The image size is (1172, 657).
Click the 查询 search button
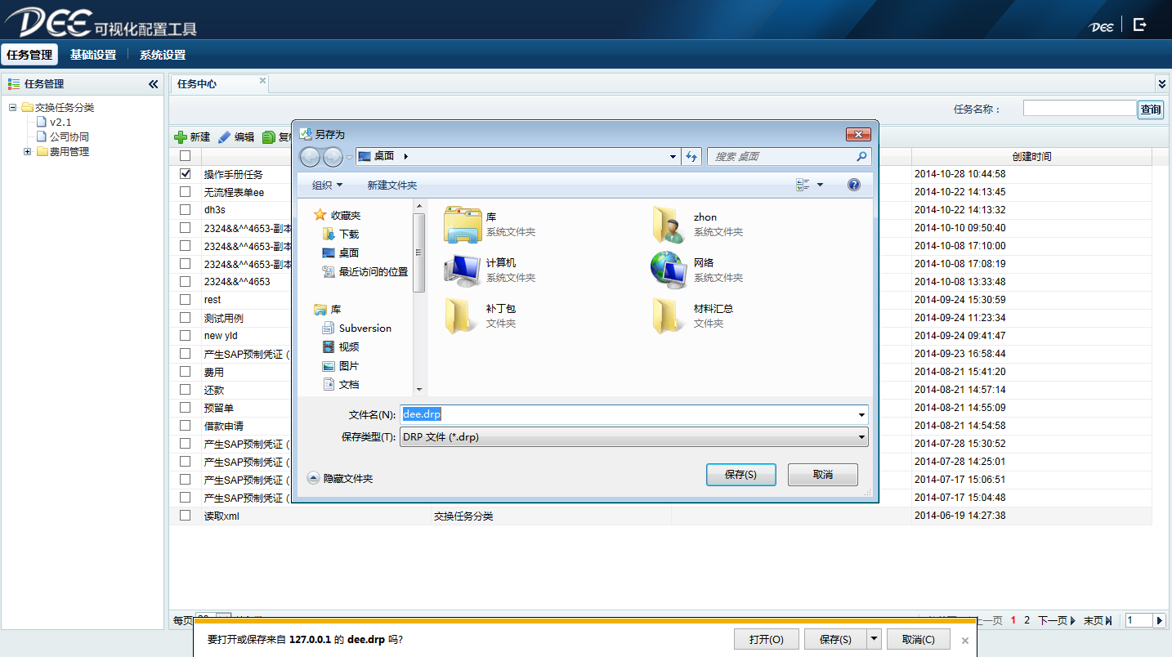[x=1151, y=109]
